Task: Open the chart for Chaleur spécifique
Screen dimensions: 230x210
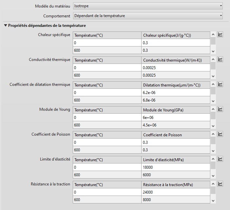Action: [x=220, y=34]
